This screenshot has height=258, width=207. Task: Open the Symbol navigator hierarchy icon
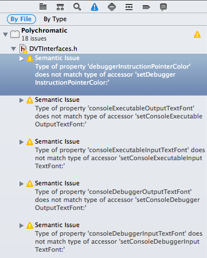[x=60, y=7]
